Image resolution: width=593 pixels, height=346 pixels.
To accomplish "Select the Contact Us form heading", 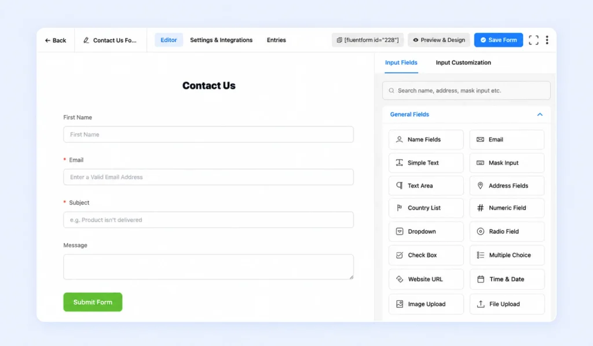I will 208,86.
